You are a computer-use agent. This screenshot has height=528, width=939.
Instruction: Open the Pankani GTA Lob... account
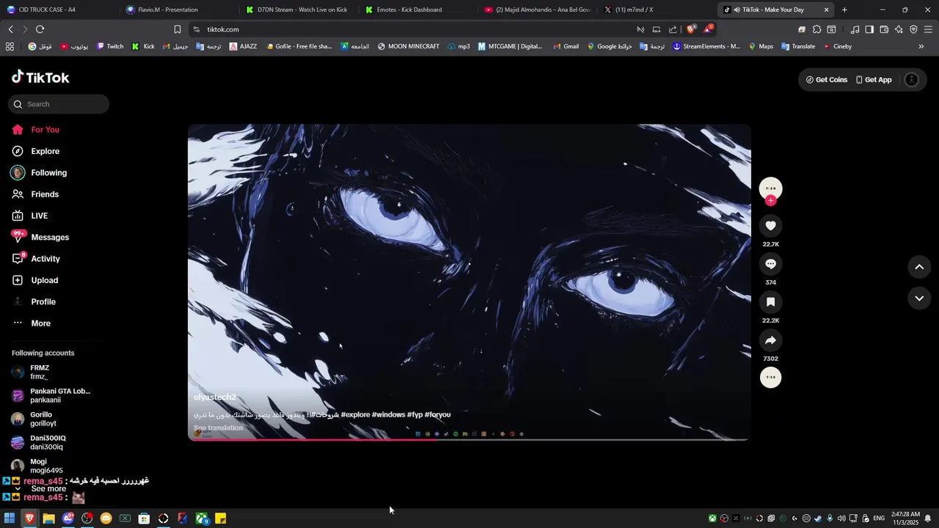tap(51, 396)
